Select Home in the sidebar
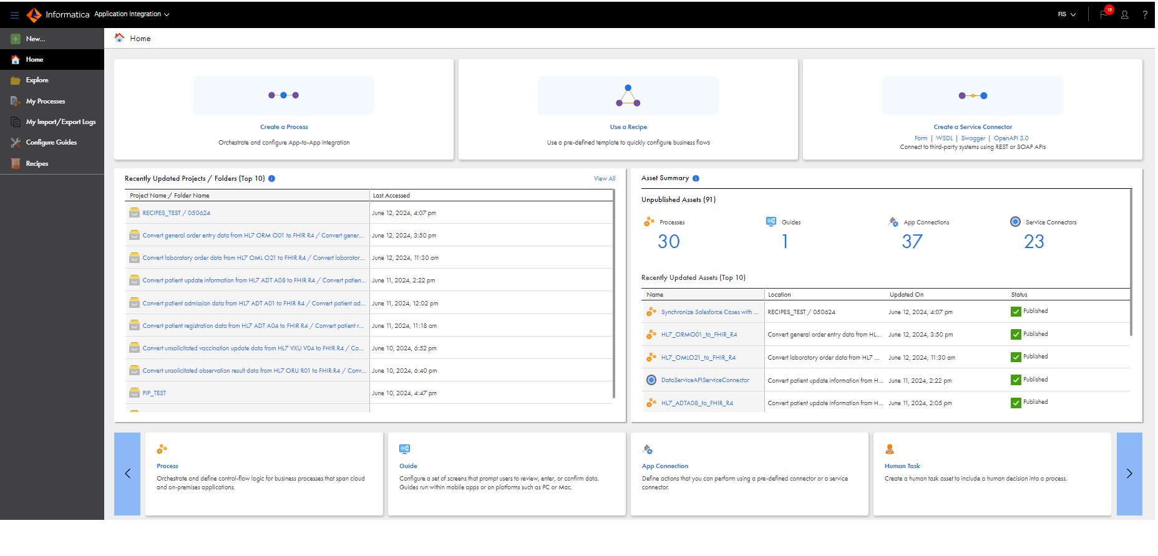 tap(52, 59)
